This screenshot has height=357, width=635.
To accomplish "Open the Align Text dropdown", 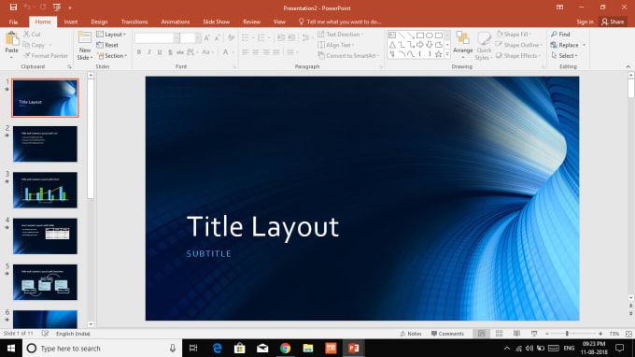I will pos(336,45).
